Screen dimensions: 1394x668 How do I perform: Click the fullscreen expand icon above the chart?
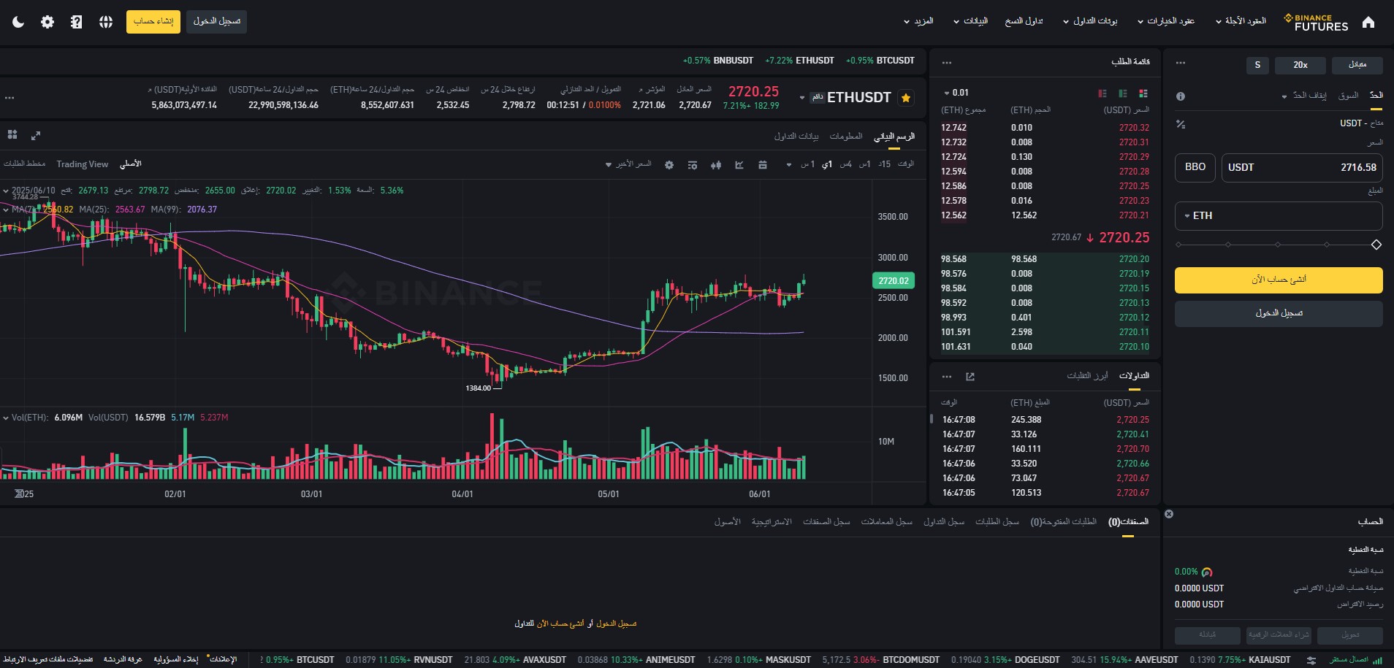click(x=35, y=136)
